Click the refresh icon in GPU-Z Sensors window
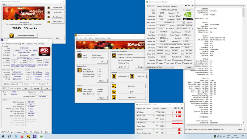Image resolution: width=247 pixels, height=139 pixels. [179, 108]
